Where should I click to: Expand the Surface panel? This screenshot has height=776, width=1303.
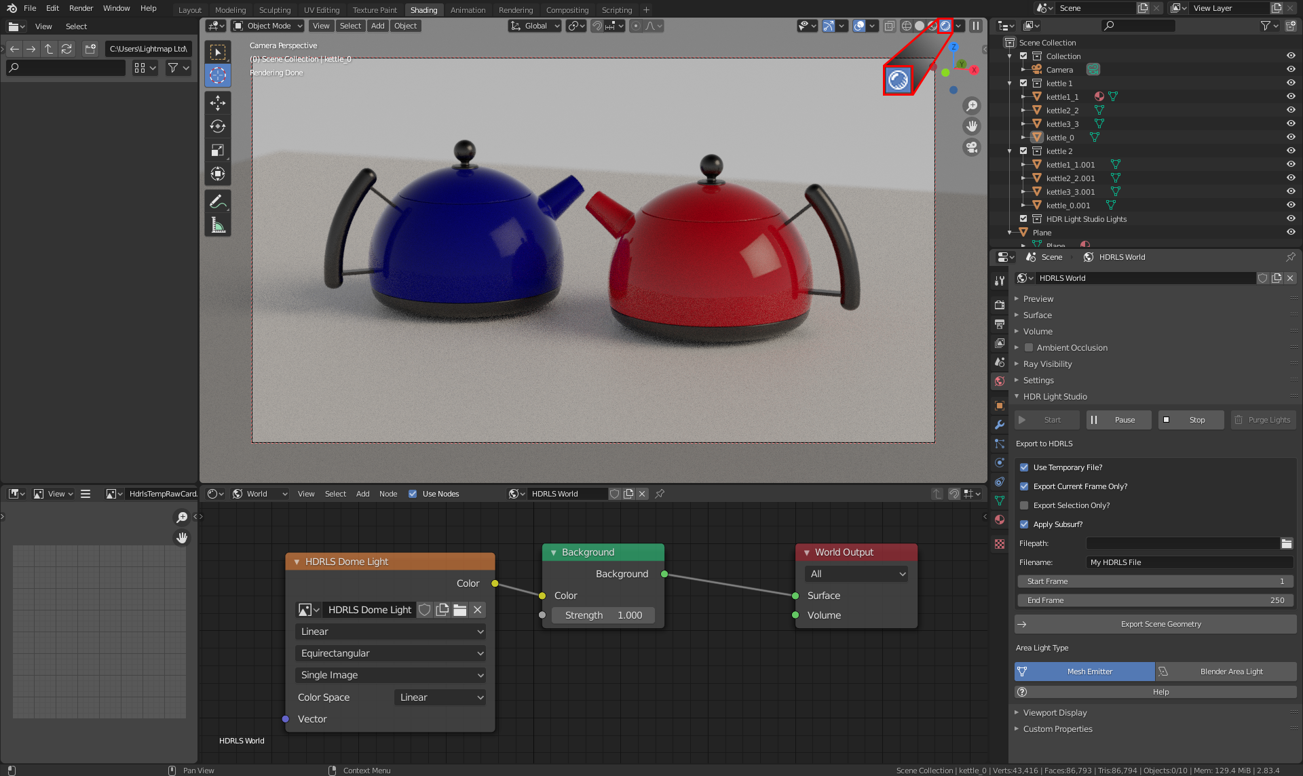point(1037,315)
